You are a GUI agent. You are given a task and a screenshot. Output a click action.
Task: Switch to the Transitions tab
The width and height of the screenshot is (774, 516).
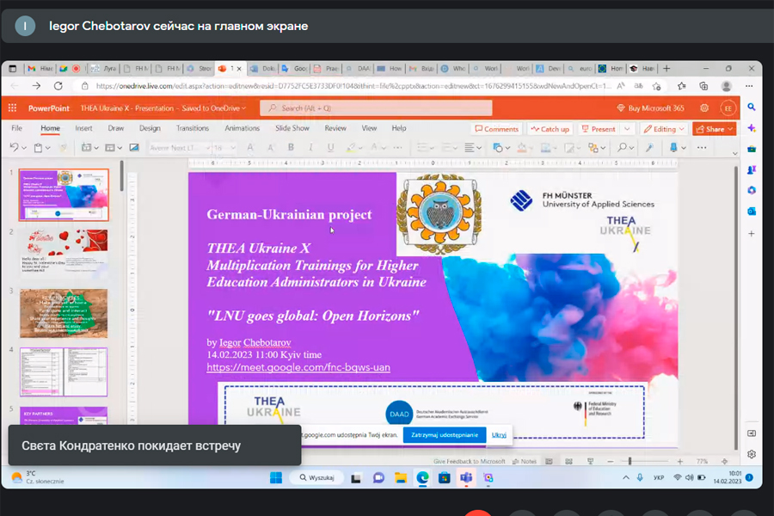pyautogui.click(x=193, y=128)
